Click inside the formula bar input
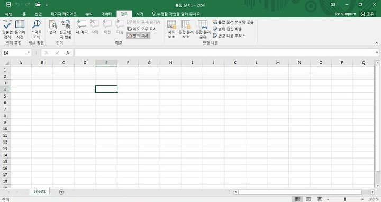The height and width of the screenshot is (202, 381). pyautogui.click(x=225, y=52)
